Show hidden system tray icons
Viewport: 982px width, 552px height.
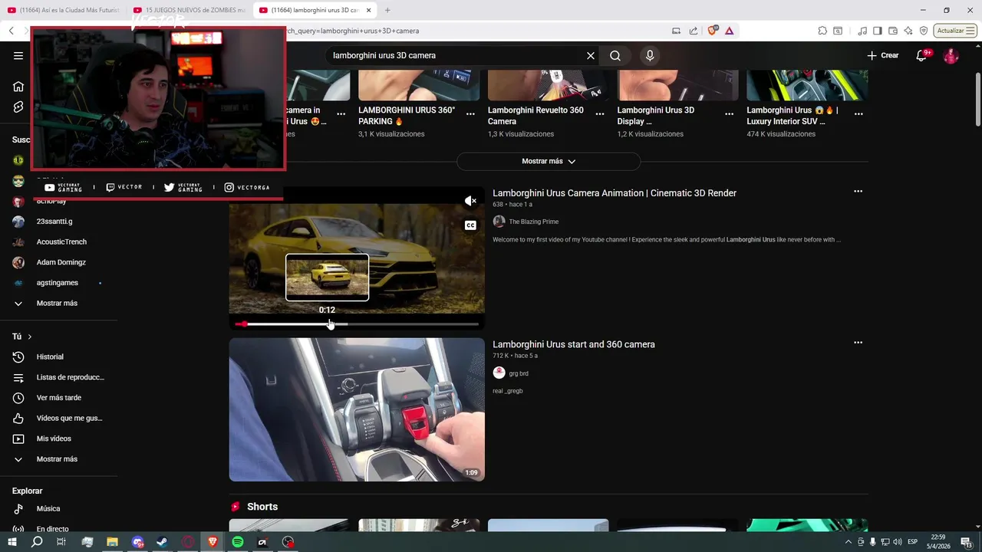[x=848, y=542]
